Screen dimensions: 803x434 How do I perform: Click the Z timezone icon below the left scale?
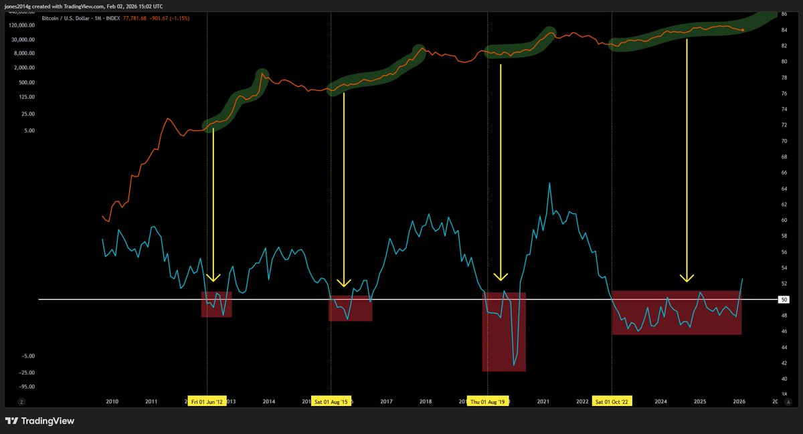click(x=21, y=402)
